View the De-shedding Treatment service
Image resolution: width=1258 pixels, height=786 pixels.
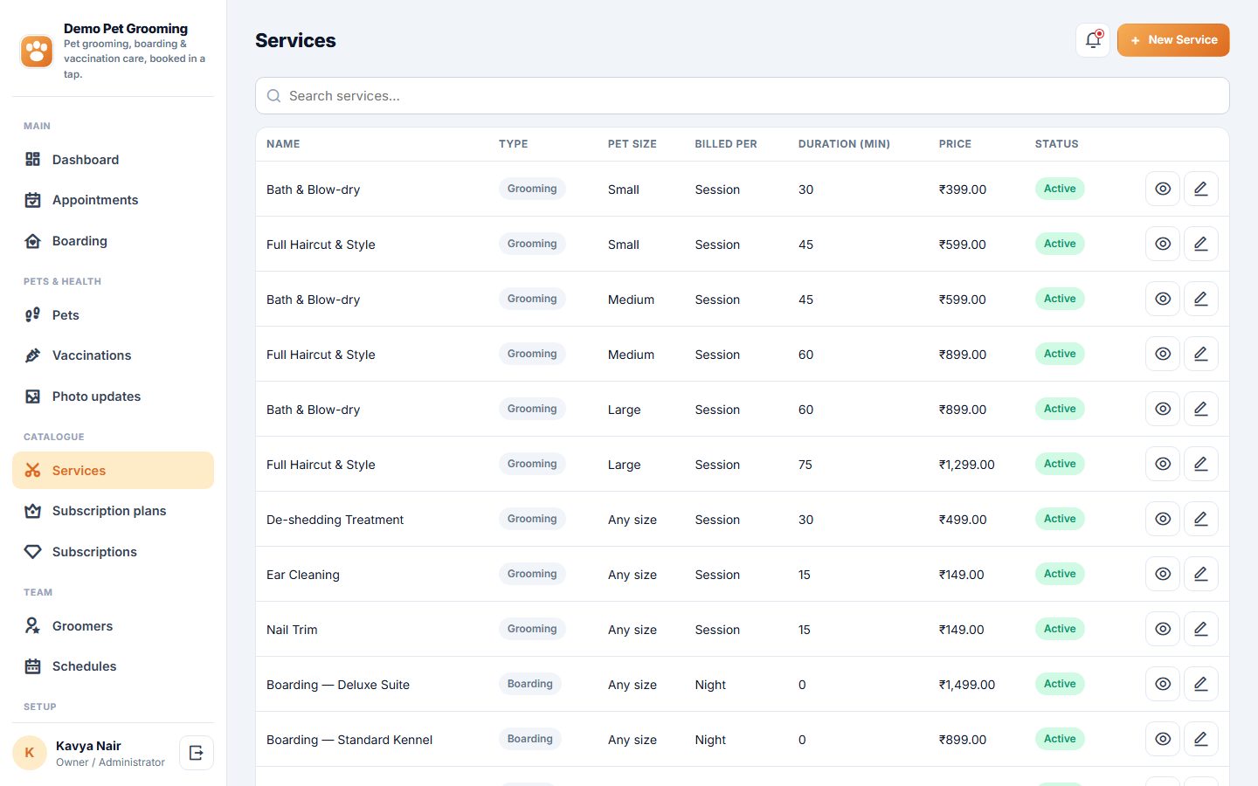click(x=1163, y=519)
